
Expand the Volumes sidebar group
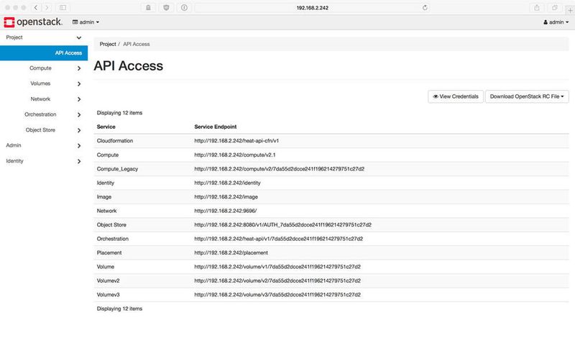(44, 83)
